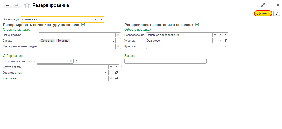Open the Подразделение record via open icon

pos(226,35)
